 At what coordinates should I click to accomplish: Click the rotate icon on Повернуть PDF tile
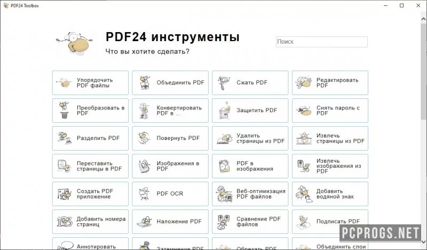click(144, 138)
